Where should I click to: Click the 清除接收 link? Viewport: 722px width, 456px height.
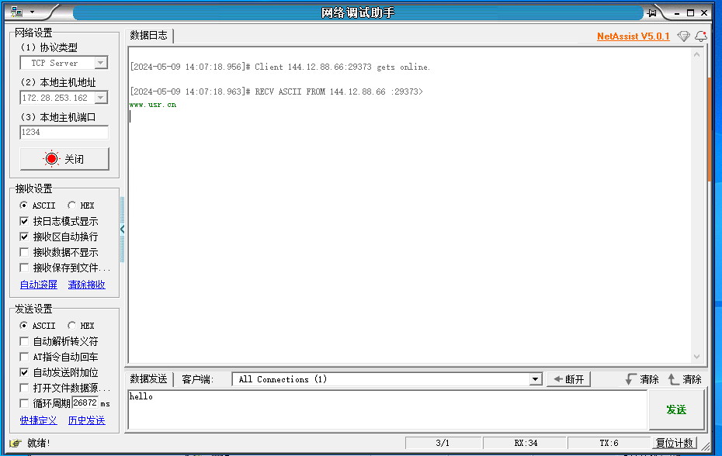click(x=87, y=285)
